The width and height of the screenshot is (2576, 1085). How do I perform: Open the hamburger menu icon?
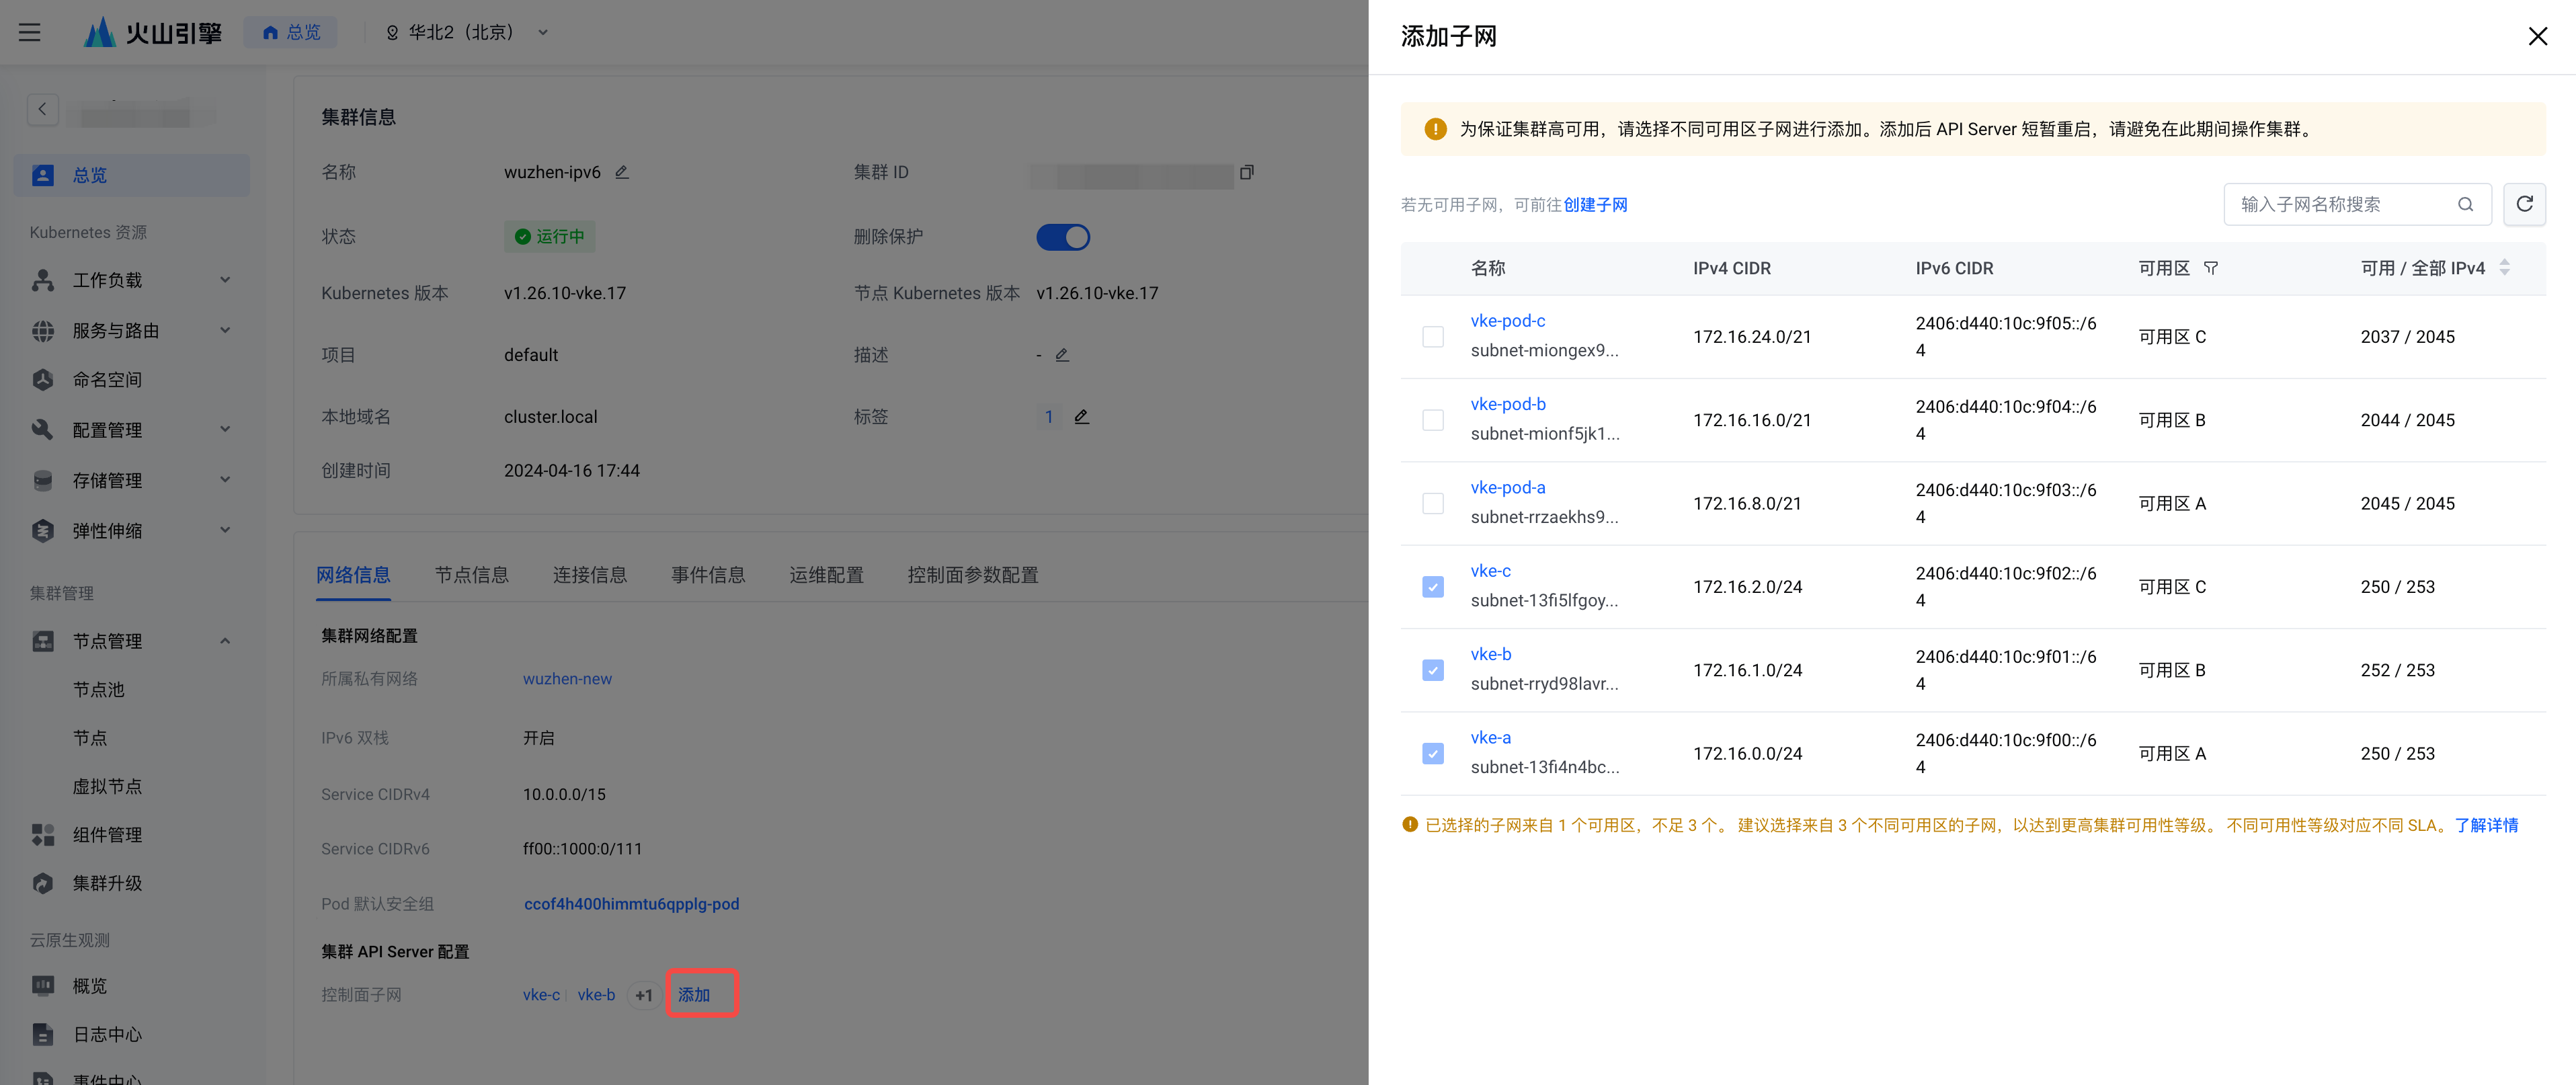point(30,32)
